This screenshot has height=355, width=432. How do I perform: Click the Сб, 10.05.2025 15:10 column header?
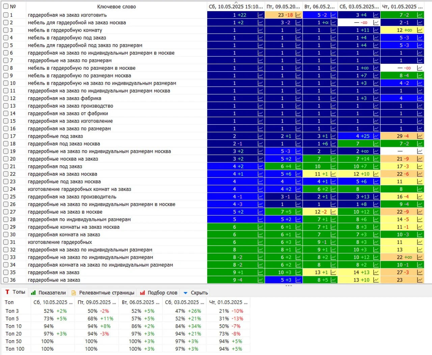(236, 6)
